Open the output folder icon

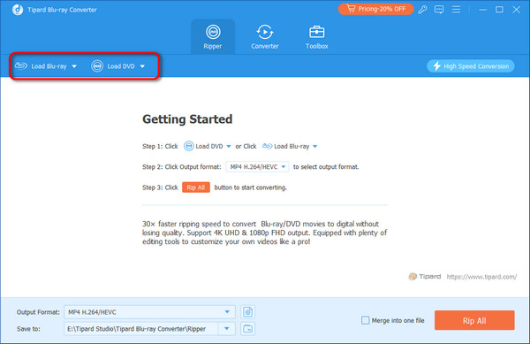(x=247, y=328)
